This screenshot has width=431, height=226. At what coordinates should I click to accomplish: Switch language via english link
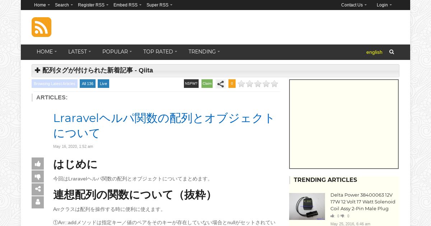tap(374, 52)
